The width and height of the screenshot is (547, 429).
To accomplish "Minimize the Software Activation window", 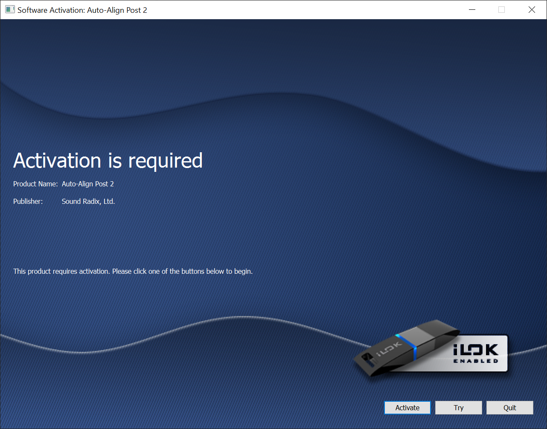I will pyautogui.click(x=472, y=9).
